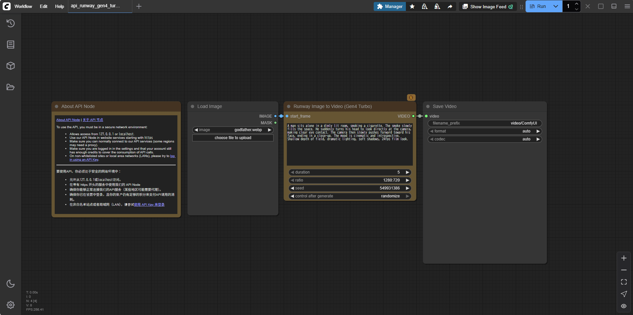
Task: Click the Manager button
Action: coord(390,6)
